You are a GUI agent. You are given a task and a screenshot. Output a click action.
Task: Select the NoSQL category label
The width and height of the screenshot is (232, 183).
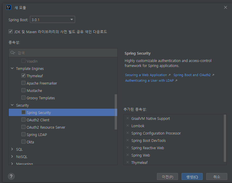[22, 157]
